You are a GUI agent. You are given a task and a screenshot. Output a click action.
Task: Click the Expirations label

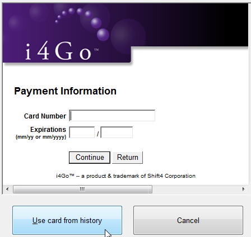[x=48, y=129]
